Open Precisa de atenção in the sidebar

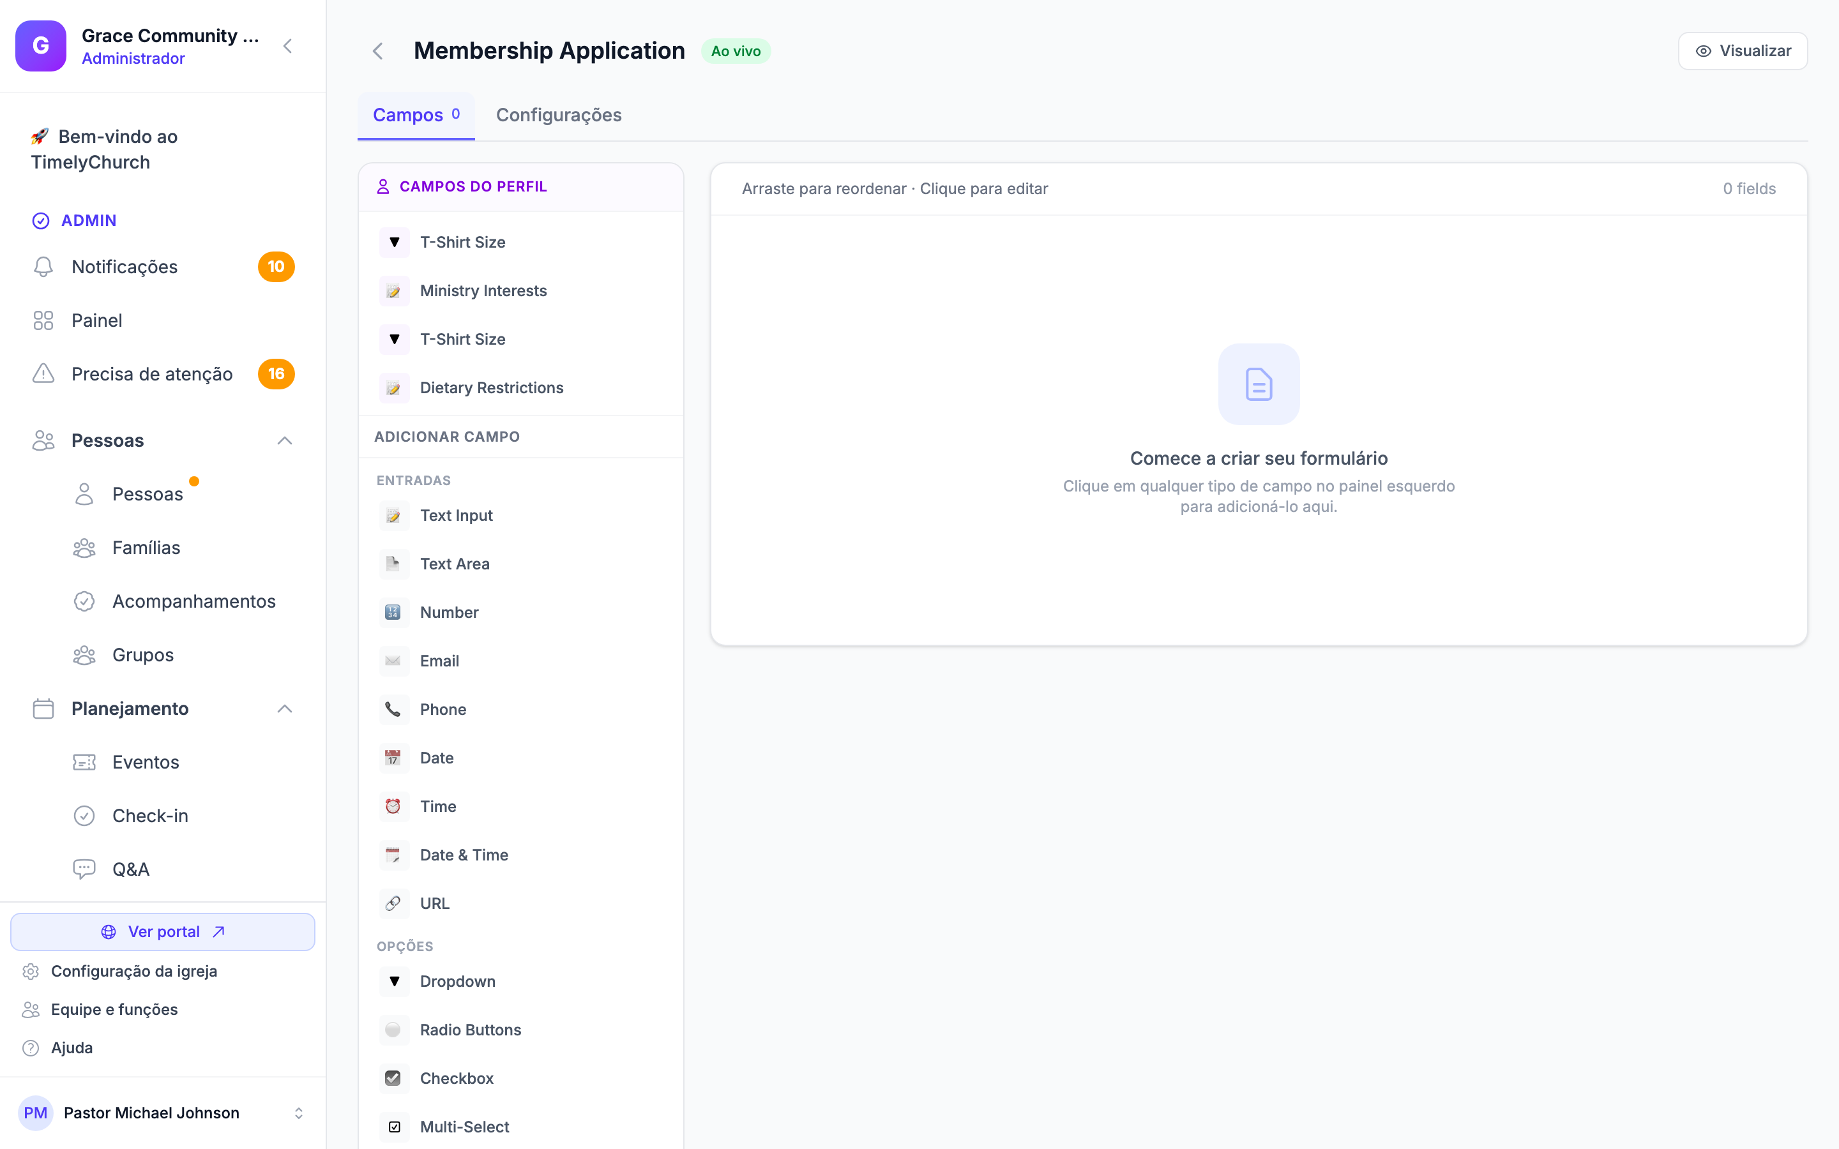pyautogui.click(x=163, y=374)
